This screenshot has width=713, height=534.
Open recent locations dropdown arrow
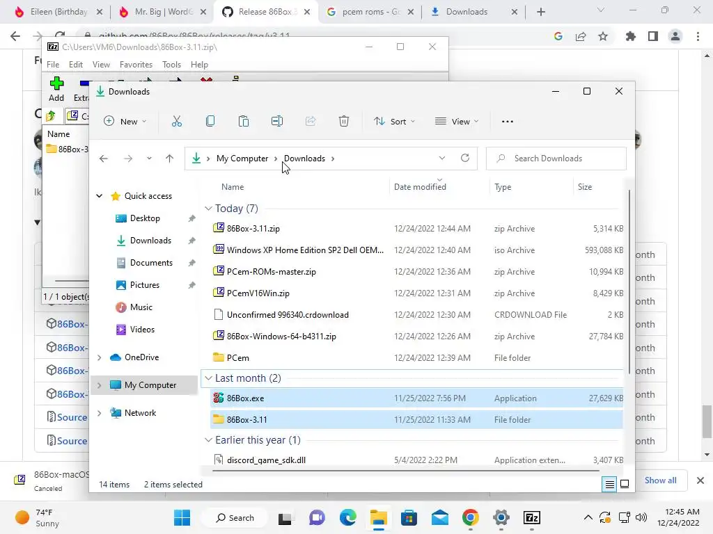[x=149, y=159]
